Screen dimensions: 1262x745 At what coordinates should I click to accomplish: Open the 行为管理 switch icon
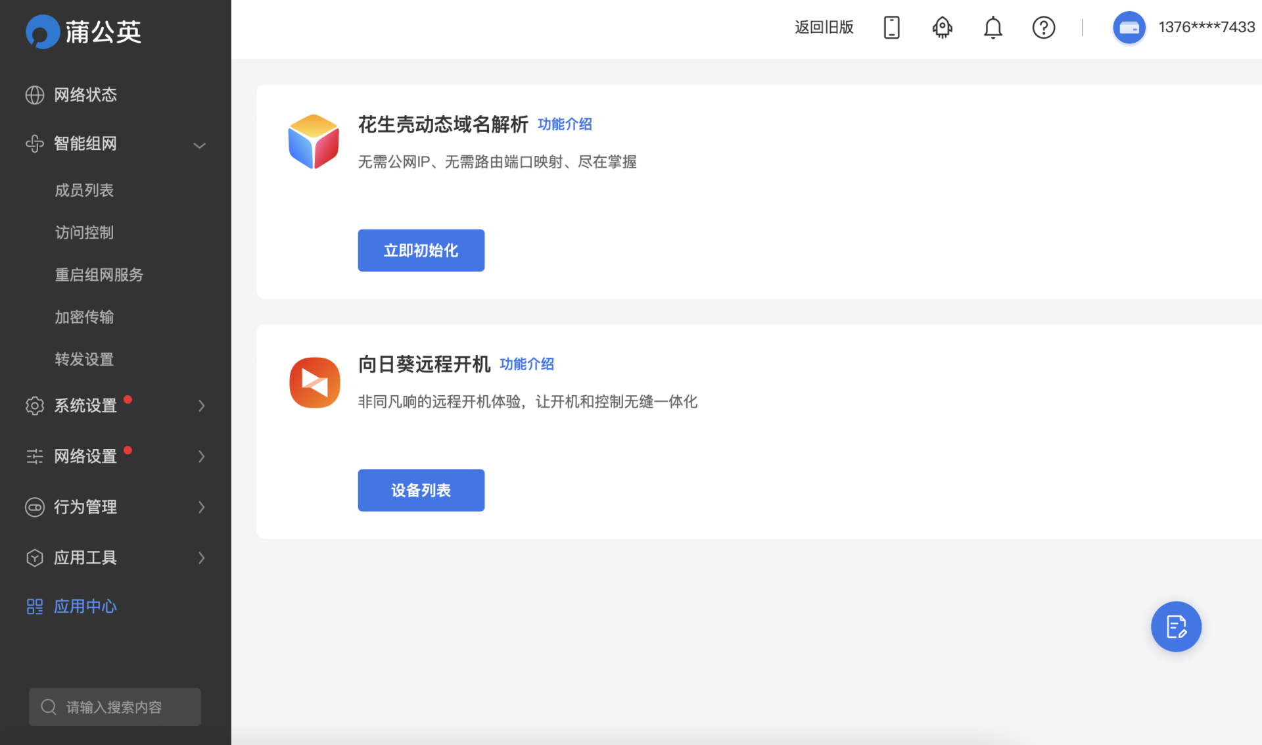34,507
